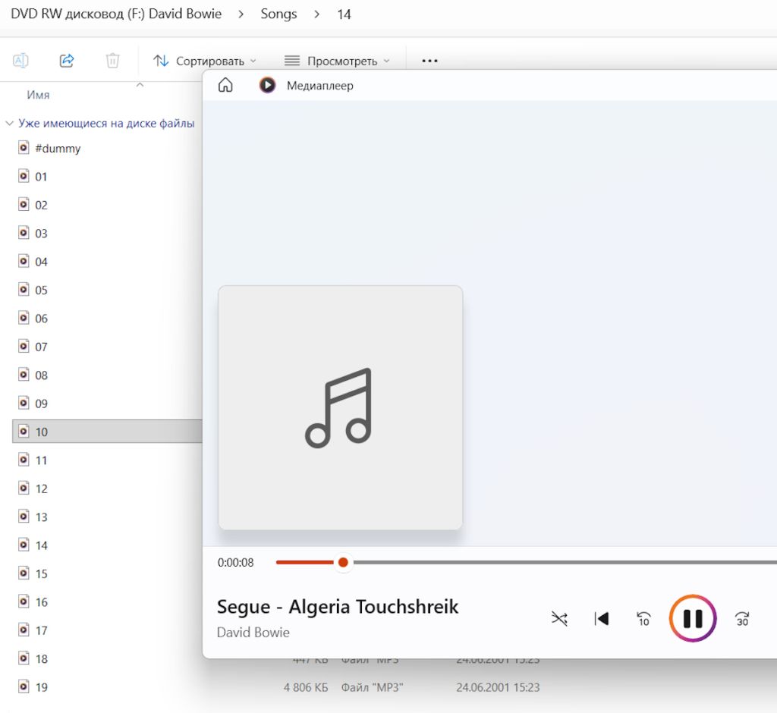Screen dimensions: 777x713
Task: Select the highlighted file 10
Action: pos(107,432)
